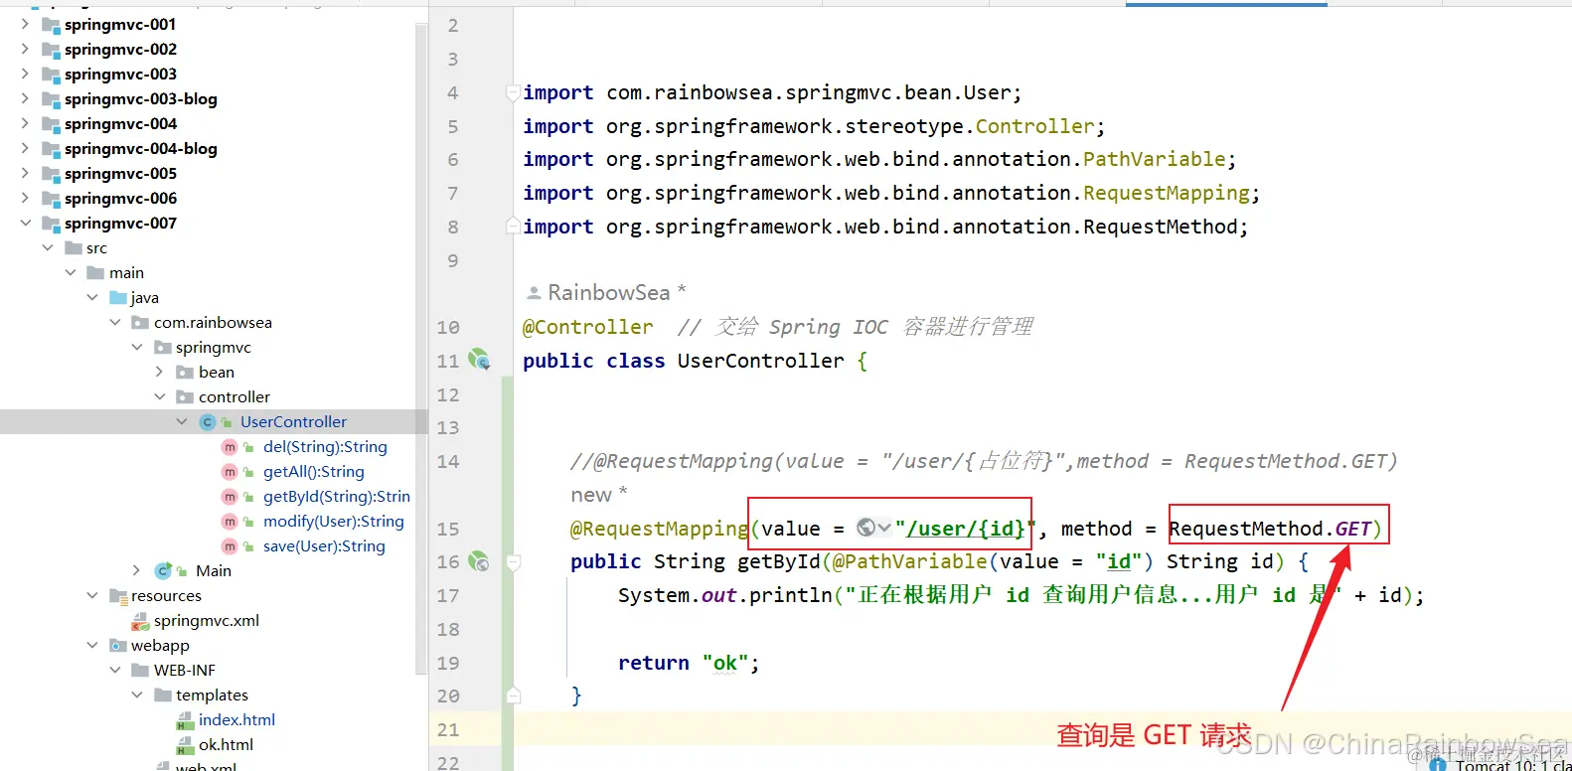Click the webapp folder icon
The width and height of the screenshot is (1572, 771).
click(x=118, y=646)
